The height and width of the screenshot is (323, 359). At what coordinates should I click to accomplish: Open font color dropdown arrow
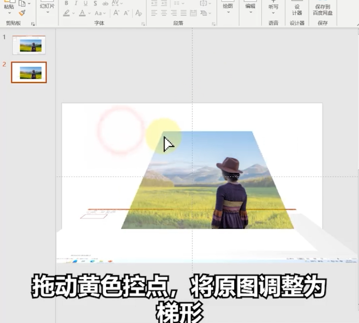point(89,13)
